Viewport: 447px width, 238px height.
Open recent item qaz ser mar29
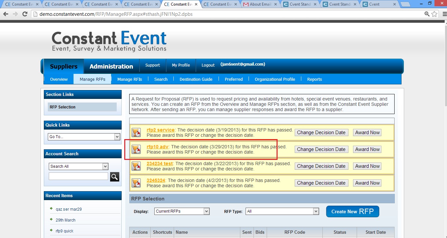pos(69,209)
